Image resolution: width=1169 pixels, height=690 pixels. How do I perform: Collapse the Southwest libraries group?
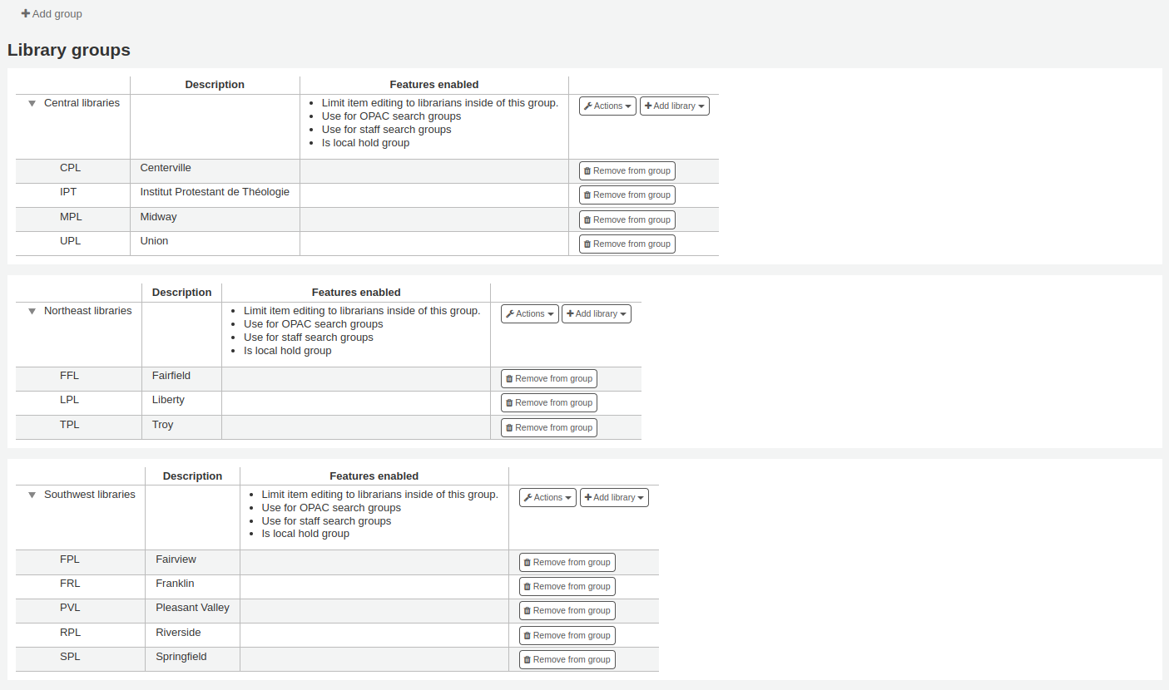(32, 494)
